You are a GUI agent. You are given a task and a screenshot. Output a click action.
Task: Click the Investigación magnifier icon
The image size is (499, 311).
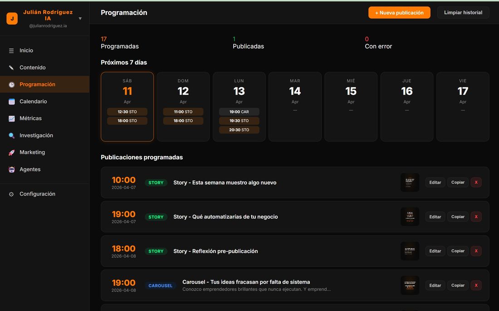click(11, 136)
